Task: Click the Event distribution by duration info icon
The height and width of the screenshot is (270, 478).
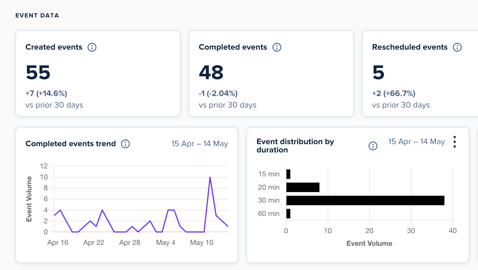Action: click(373, 146)
